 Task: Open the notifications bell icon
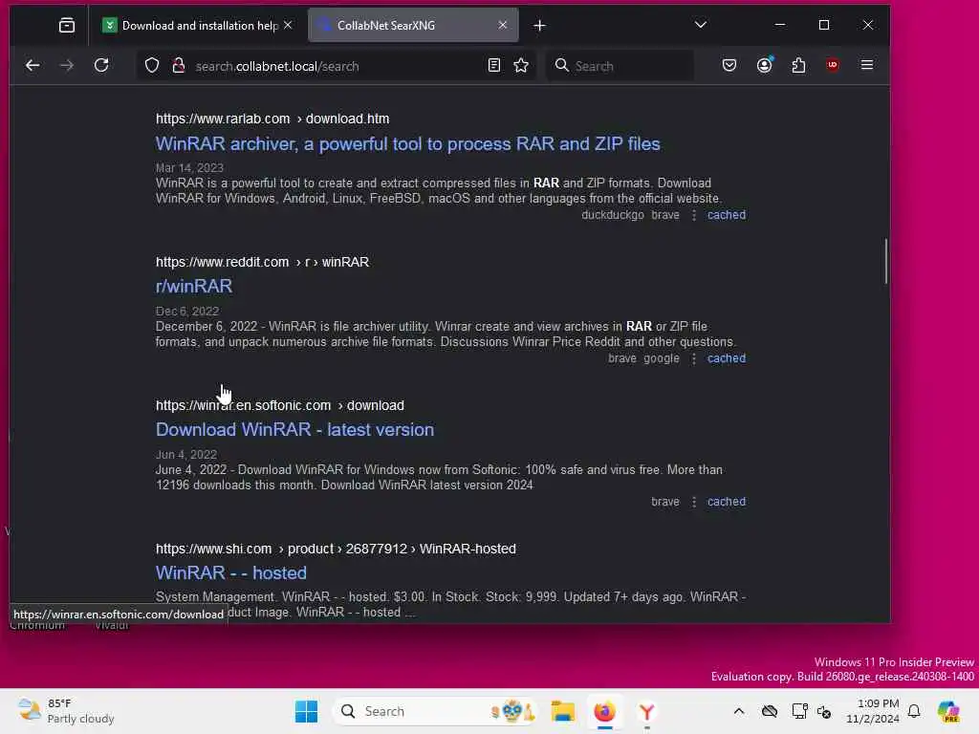point(914,711)
